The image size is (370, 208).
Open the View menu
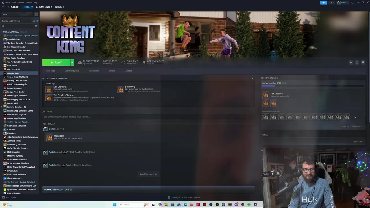click(14, 3)
